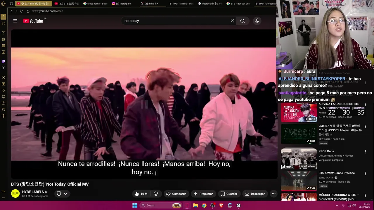The height and width of the screenshot is (210, 374).
Task: Open the FIVE O ONE video thumbnail
Action: point(299,134)
